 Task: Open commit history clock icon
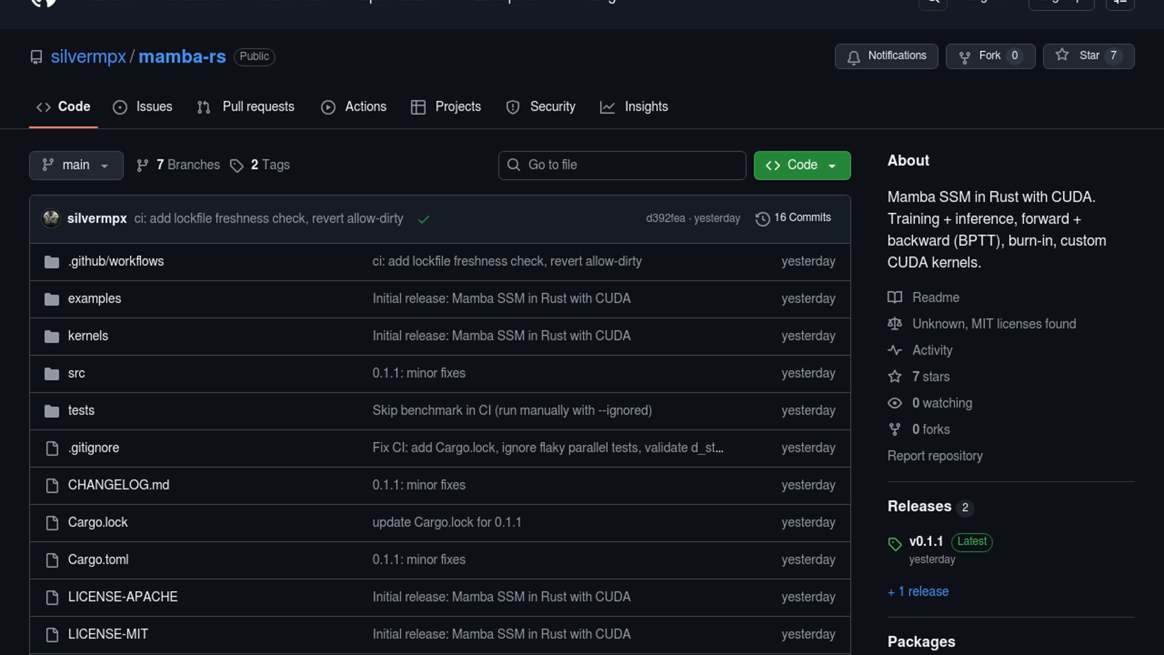[763, 218]
